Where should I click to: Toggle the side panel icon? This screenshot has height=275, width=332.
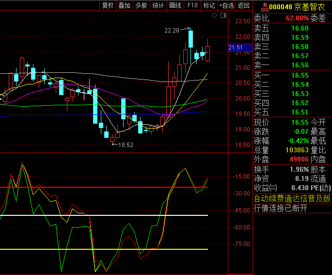(x=223, y=15)
